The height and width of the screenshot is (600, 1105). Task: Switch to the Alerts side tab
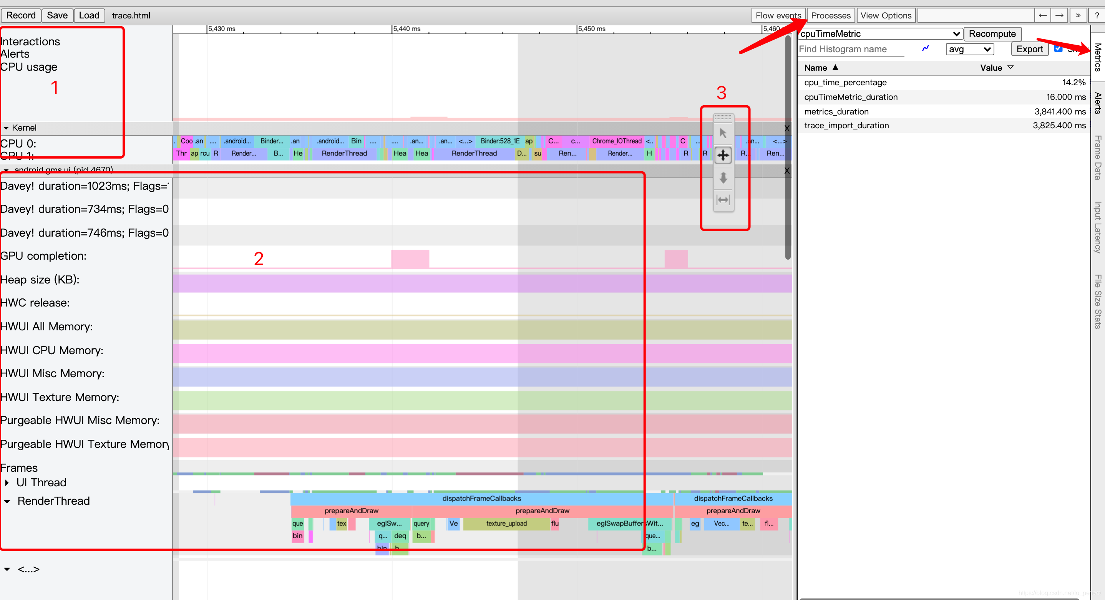(x=1097, y=103)
